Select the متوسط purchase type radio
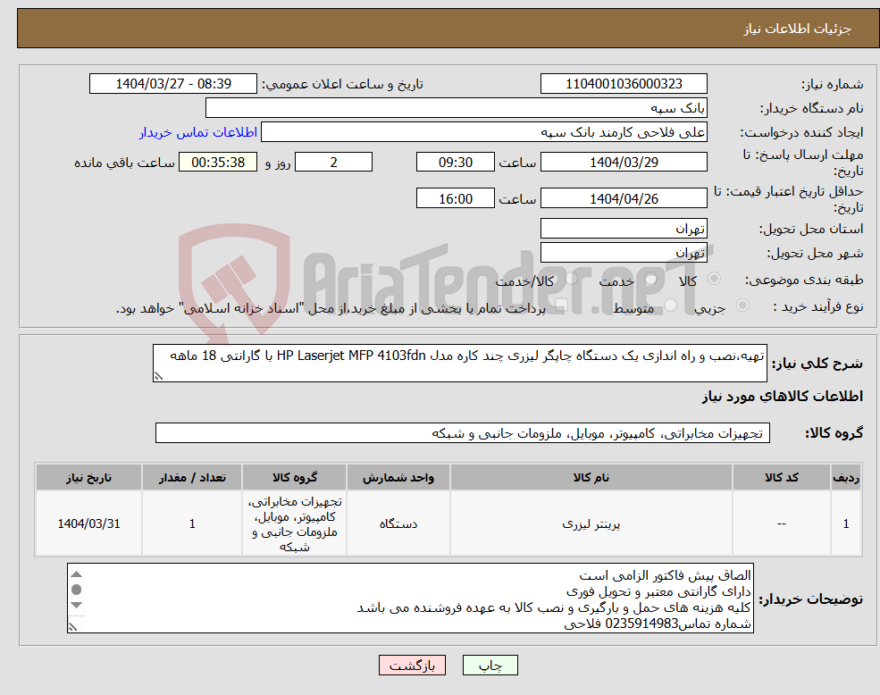 point(670,306)
